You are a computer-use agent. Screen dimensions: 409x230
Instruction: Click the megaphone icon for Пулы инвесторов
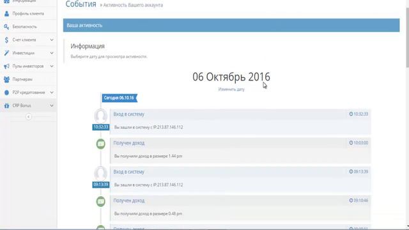[x=6, y=66]
